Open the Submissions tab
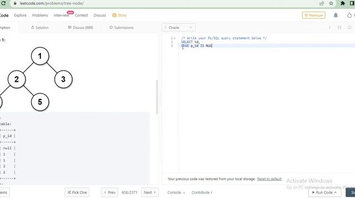355x199 pixels. pyautogui.click(x=121, y=28)
